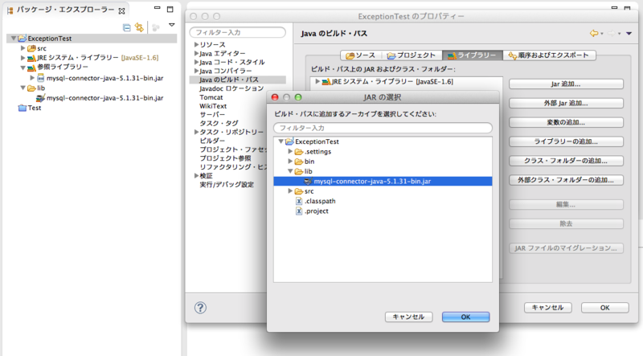Select WikiText properties entry

213,106
